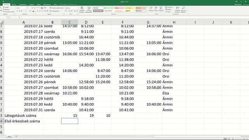Add a new sheet with plus icon
The height and width of the screenshot is (140, 249).
click(x=16, y=136)
